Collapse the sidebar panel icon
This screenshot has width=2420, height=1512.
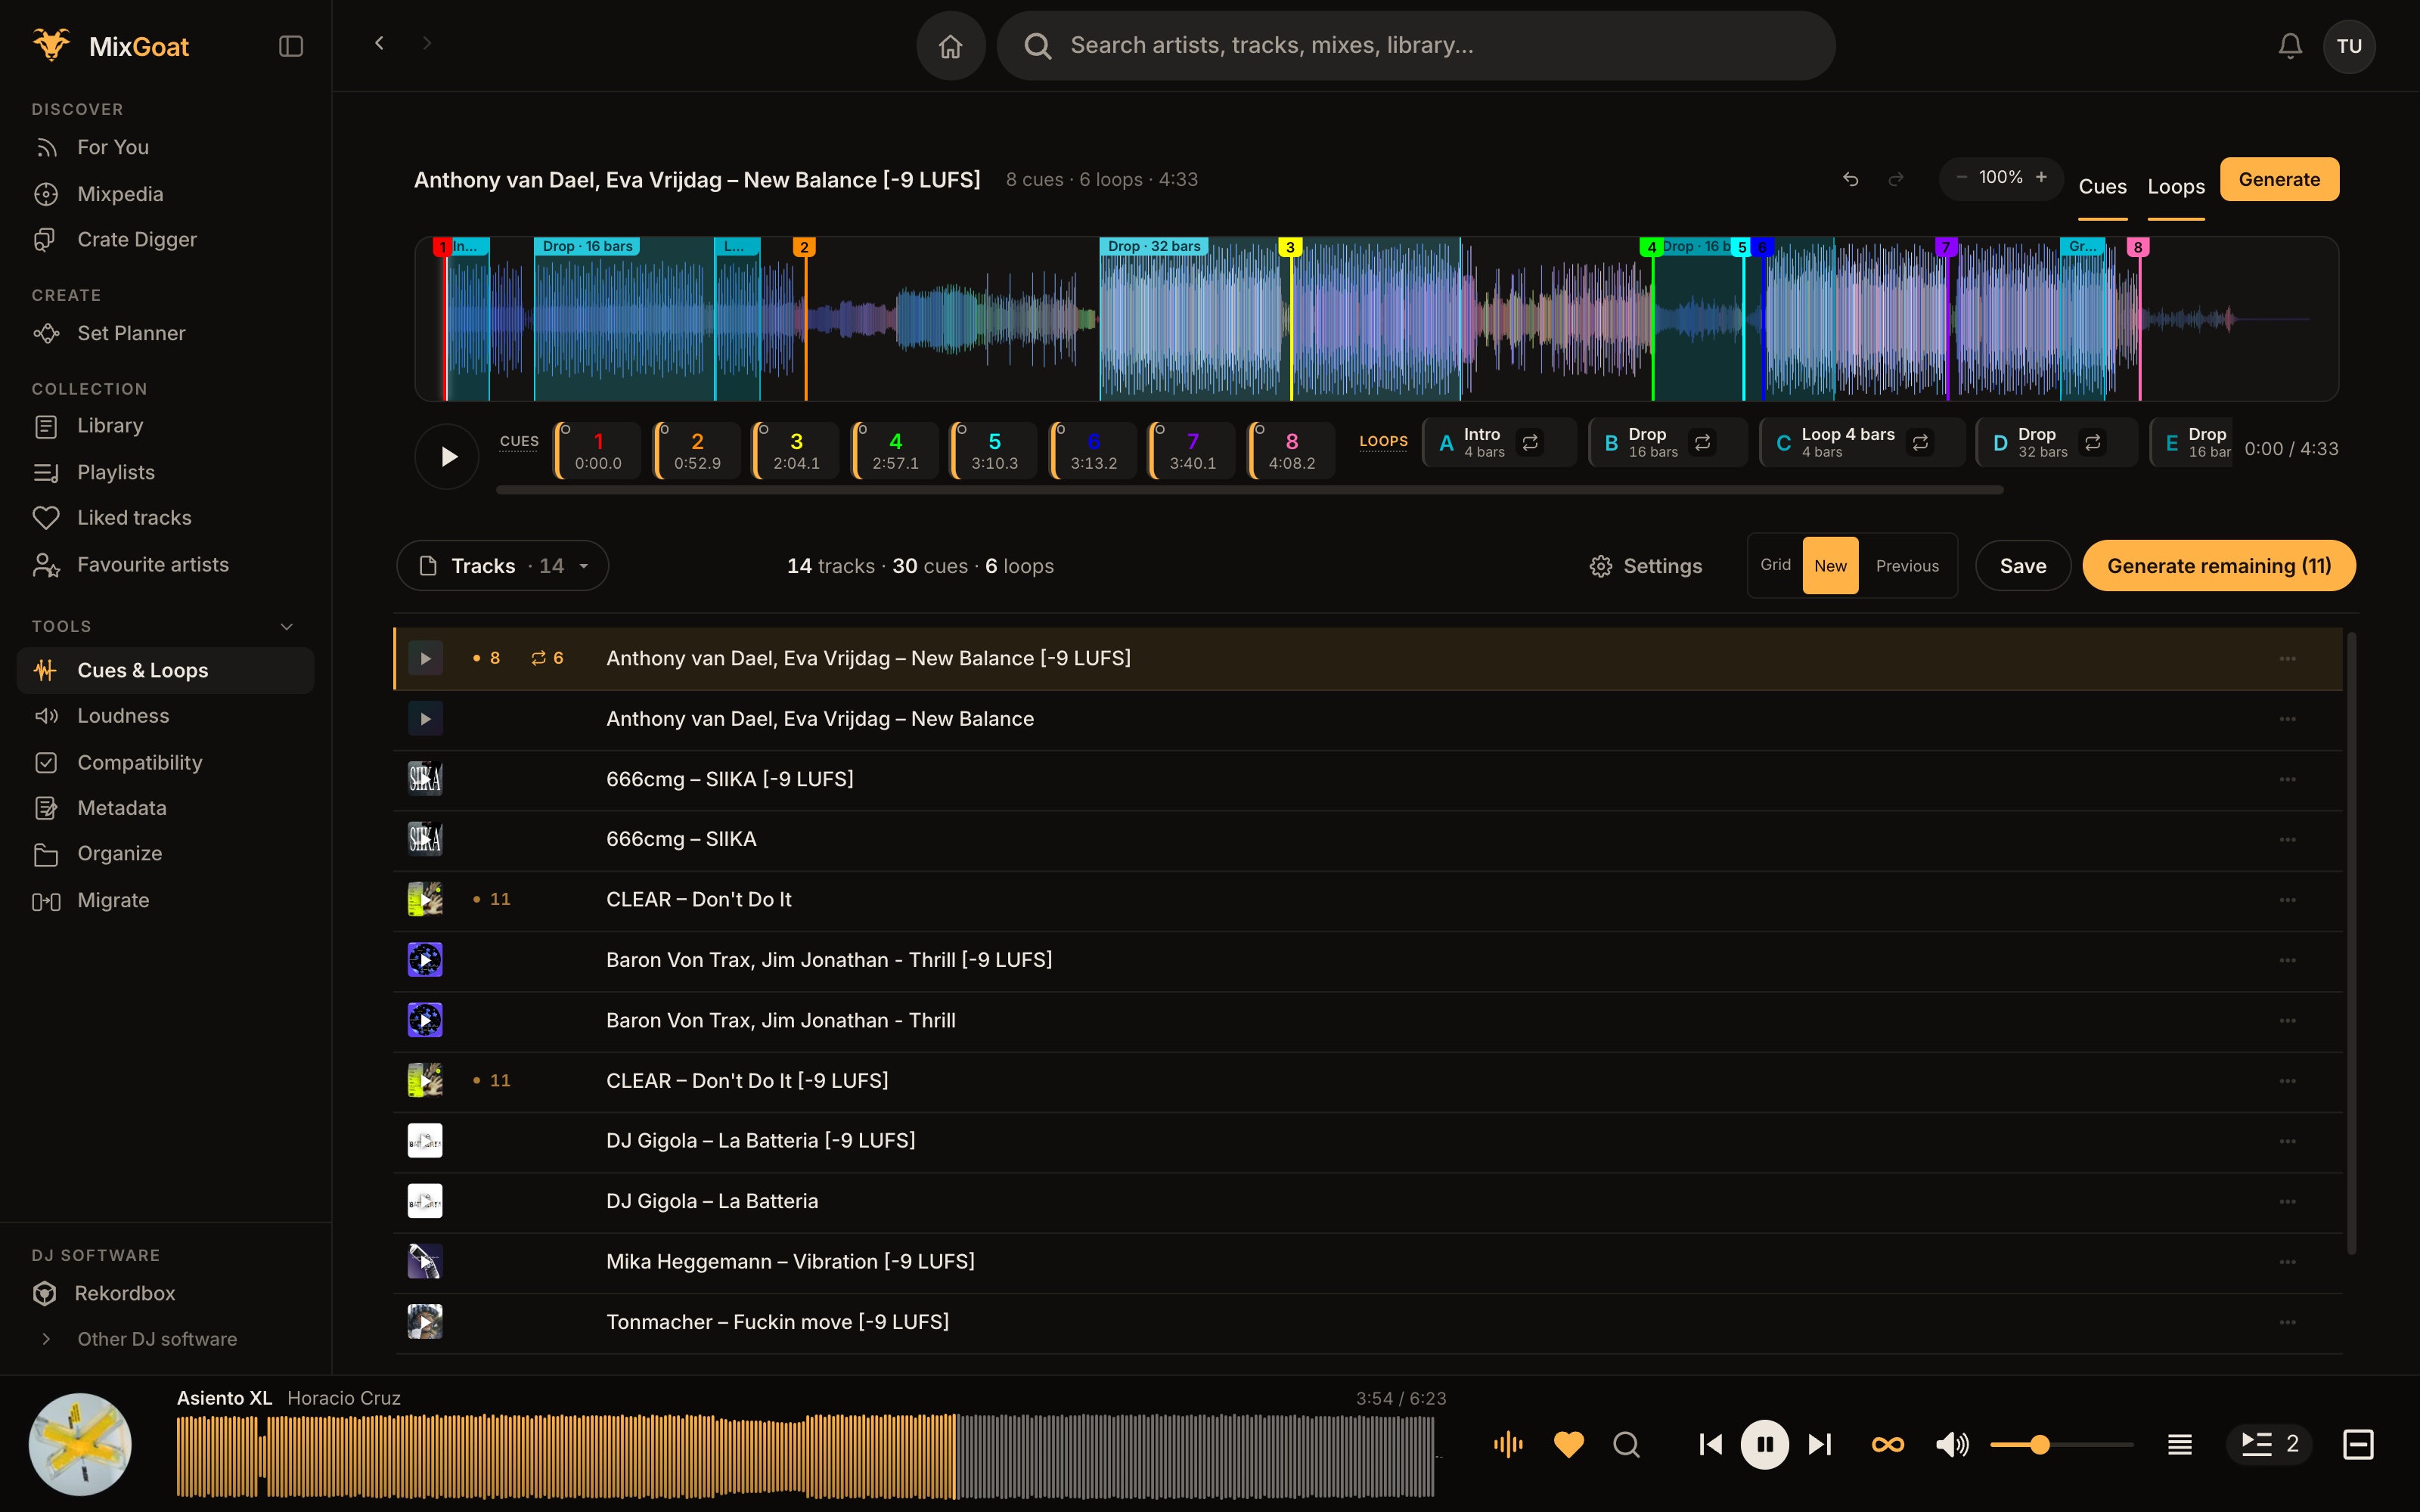click(290, 46)
